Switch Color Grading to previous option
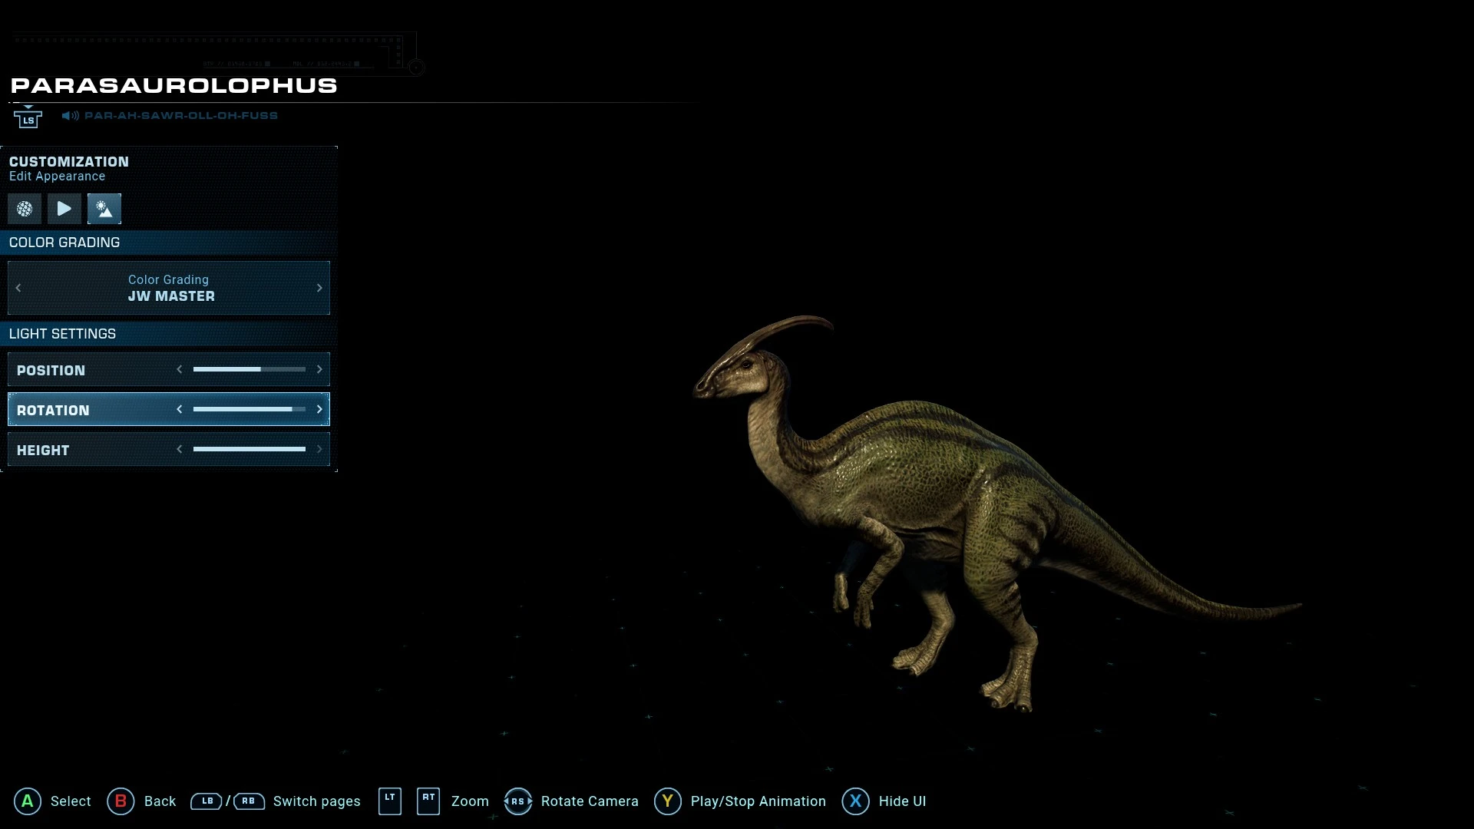The height and width of the screenshot is (829, 1474). [18, 288]
